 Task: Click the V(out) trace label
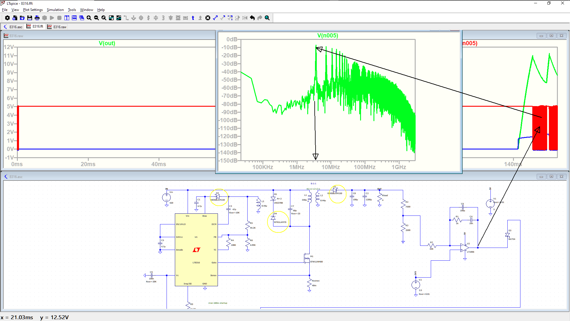(x=107, y=43)
